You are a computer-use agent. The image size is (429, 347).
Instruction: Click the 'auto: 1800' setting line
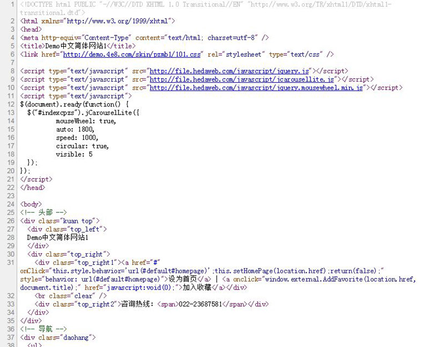tap(75, 129)
